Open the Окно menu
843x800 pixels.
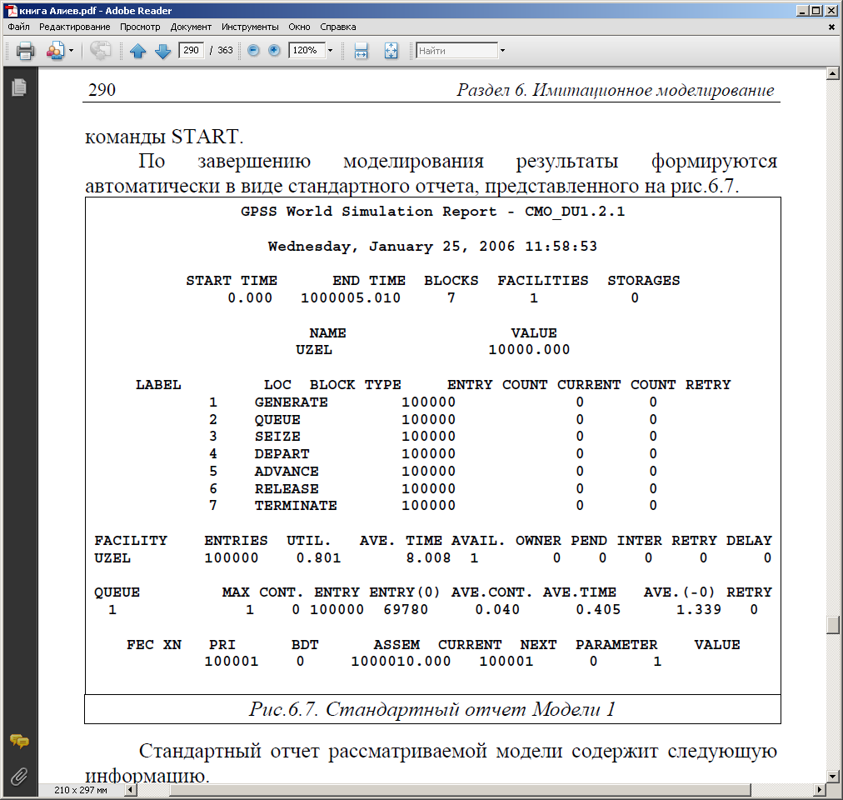[299, 27]
